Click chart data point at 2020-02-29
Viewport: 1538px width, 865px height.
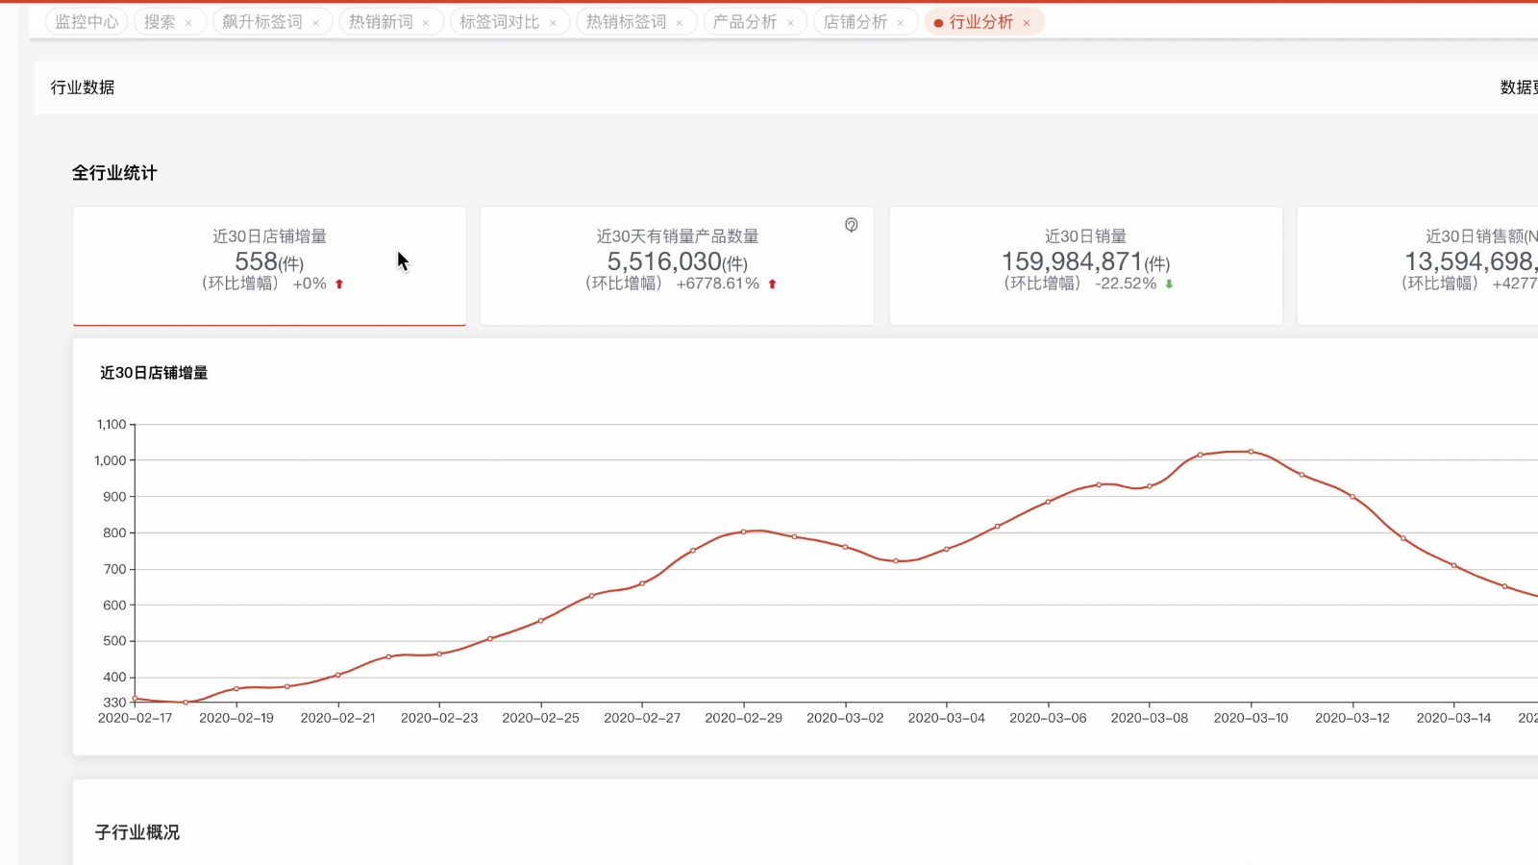pyautogui.click(x=743, y=531)
